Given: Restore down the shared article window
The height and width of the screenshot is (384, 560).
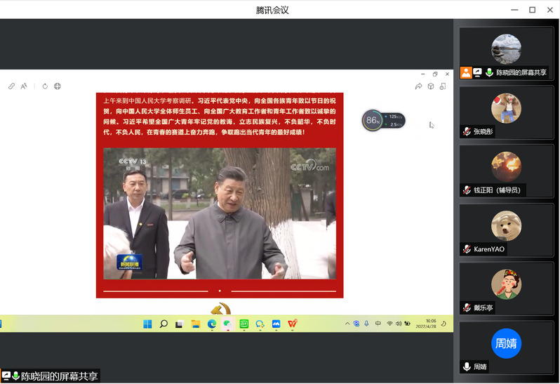Looking at the screenshot, I should [435, 74].
